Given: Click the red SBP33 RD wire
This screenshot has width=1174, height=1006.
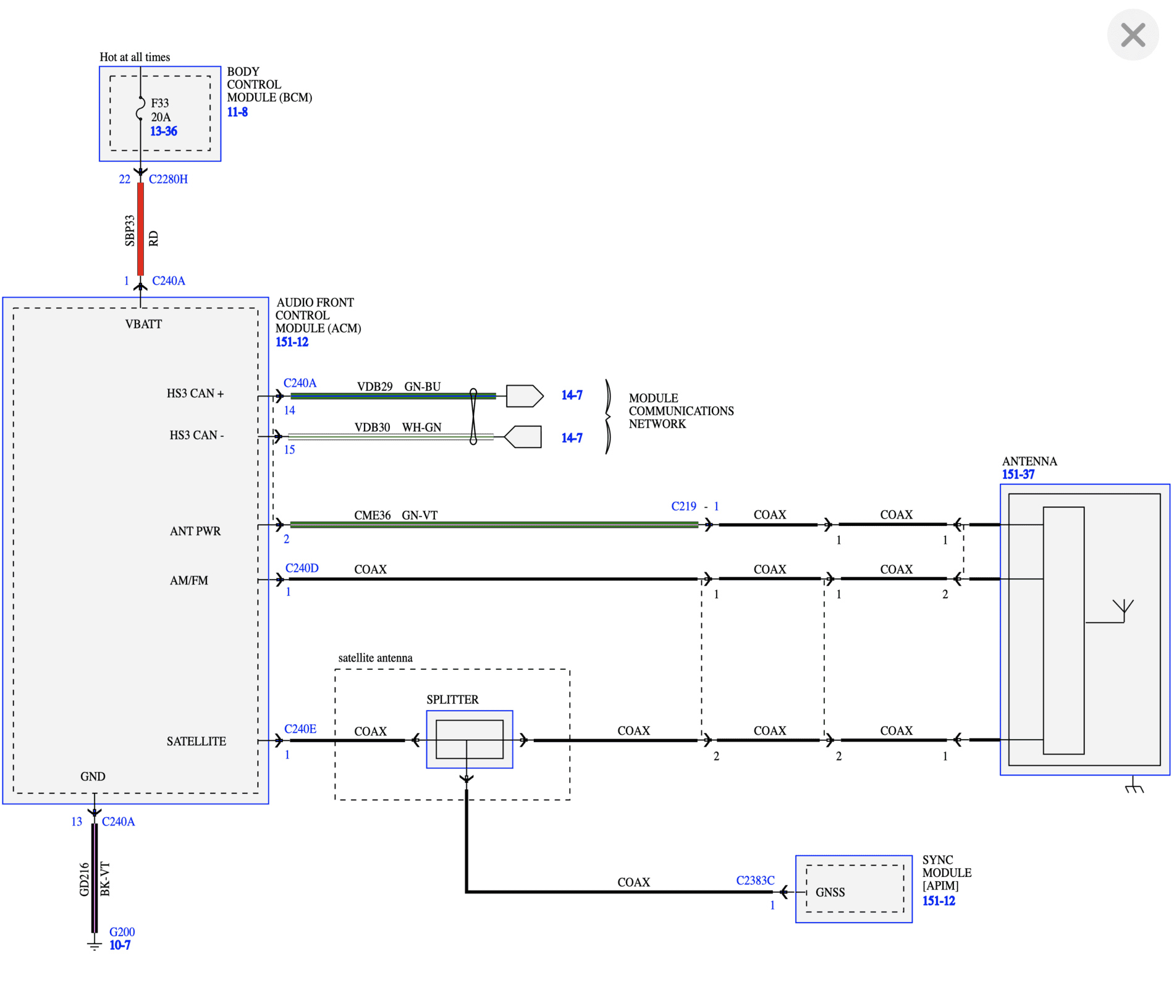Looking at the screenshot, I should pos(141,229).
